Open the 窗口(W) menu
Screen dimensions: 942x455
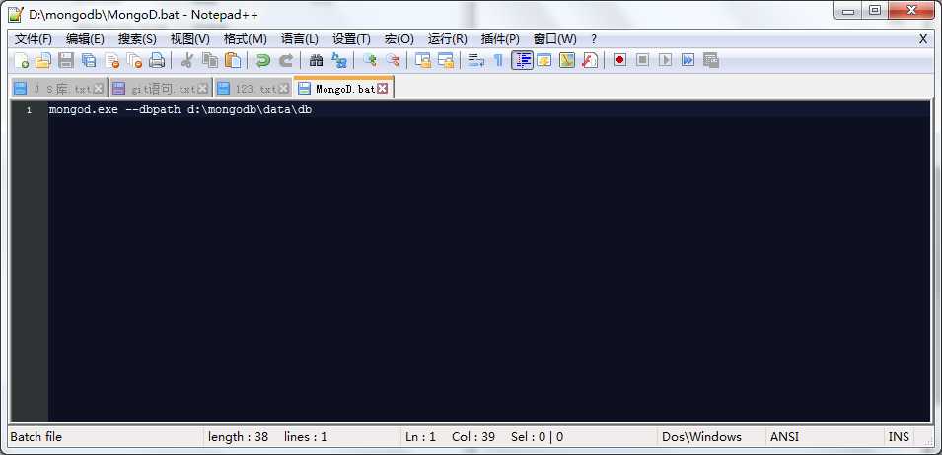point(554,39)
